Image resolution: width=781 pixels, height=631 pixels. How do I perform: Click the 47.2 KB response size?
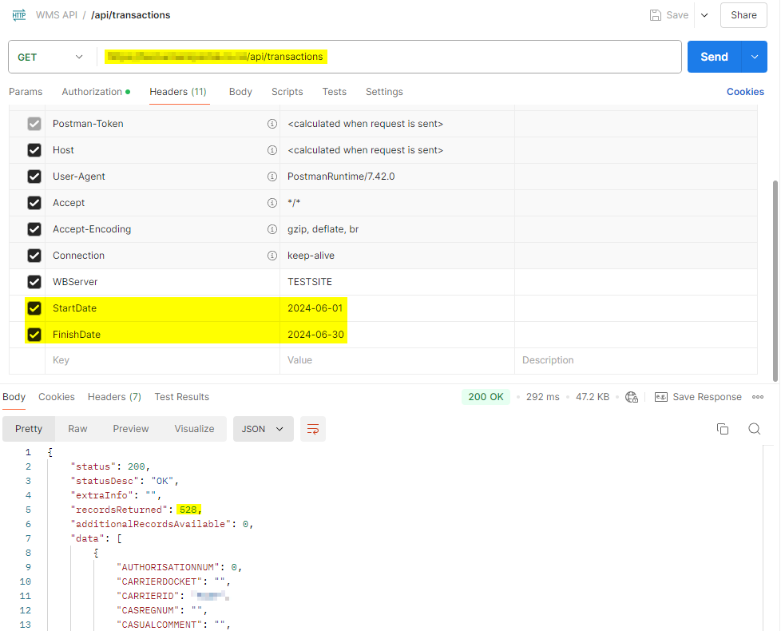(593, 397)
